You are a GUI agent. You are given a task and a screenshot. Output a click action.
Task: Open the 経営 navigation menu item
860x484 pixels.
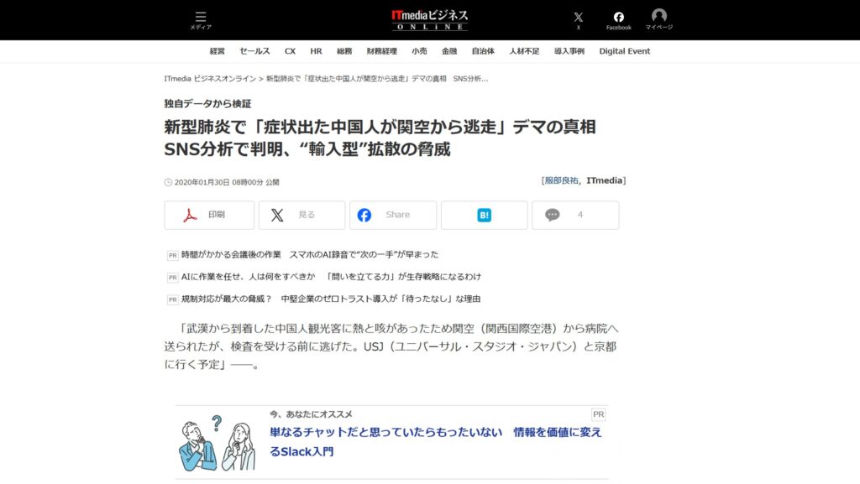click(x=217, y=51)
